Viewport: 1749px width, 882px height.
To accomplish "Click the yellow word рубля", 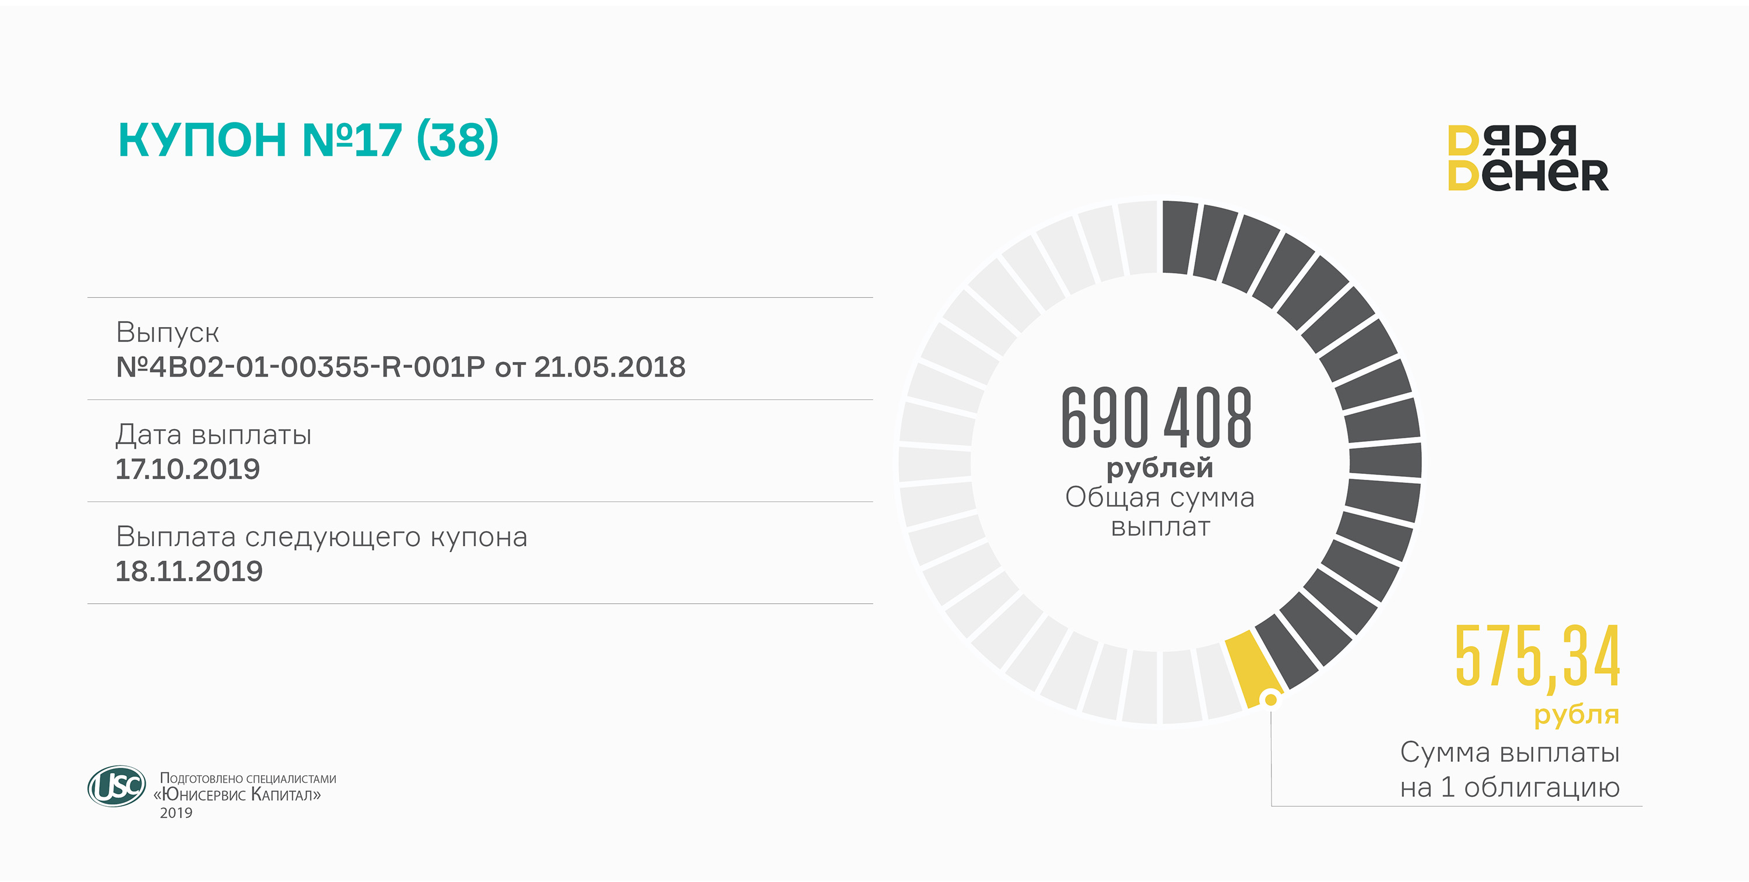I will pos(1576,714).
